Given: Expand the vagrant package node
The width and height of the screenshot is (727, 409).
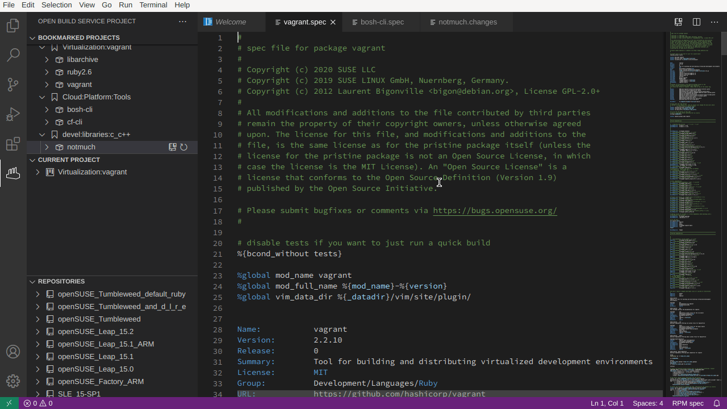Looking at the screenshot, I should pyautogui.click(x=47, y=85).
